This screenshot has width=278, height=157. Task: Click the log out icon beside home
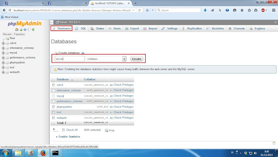point(21,30)
